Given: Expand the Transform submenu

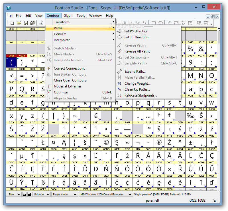Looking at the screenshot, I should pos(80,22).
